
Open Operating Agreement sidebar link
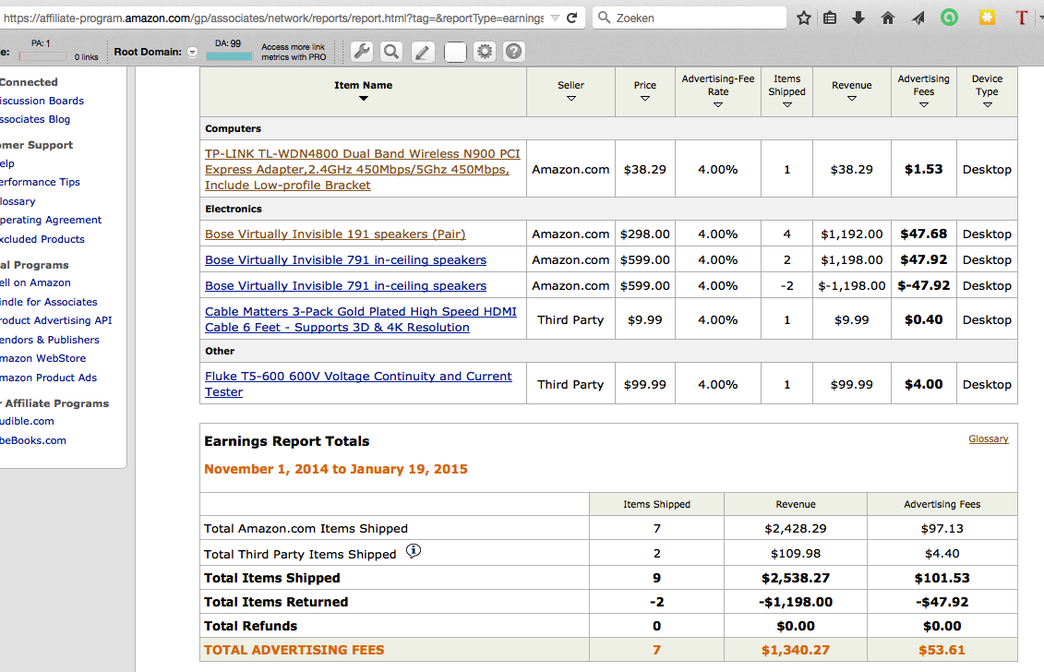[x=51, y=220]
